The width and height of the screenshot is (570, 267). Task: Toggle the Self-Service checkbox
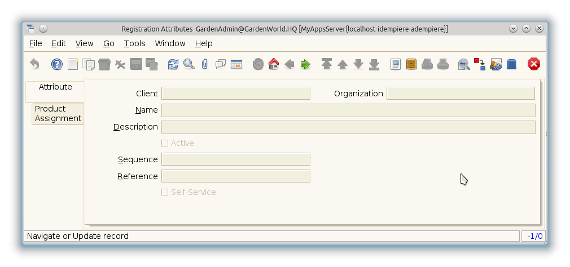pos(165,192)
